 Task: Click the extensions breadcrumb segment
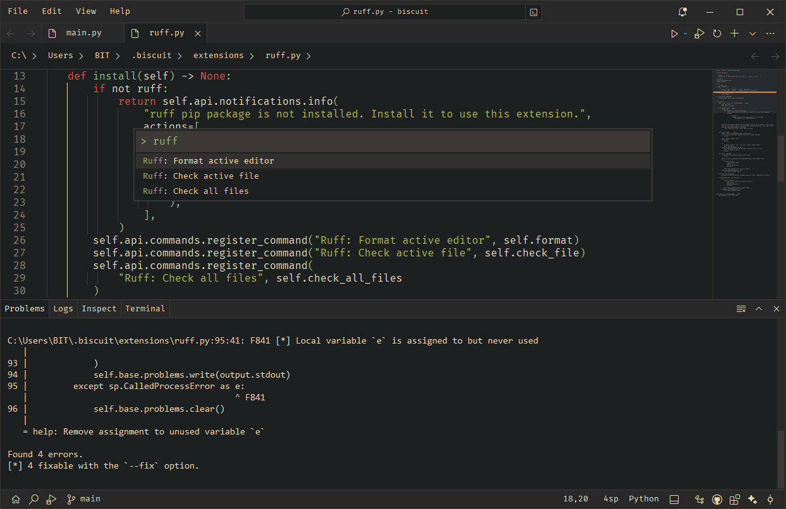point(219,56)
